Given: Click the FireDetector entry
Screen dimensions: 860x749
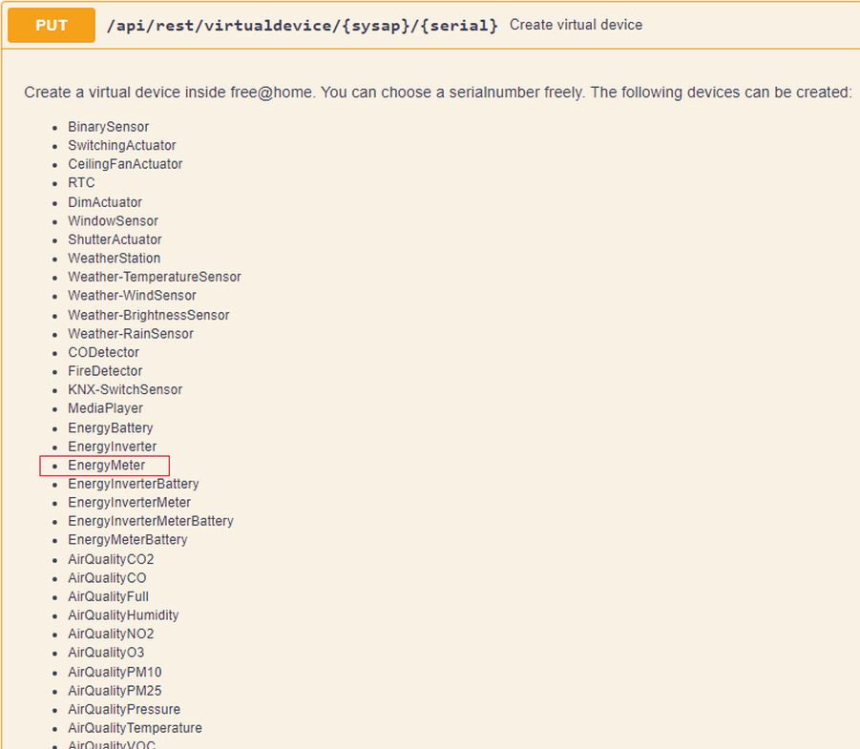Looking at the screenshot, I should [x=105, y=371].
